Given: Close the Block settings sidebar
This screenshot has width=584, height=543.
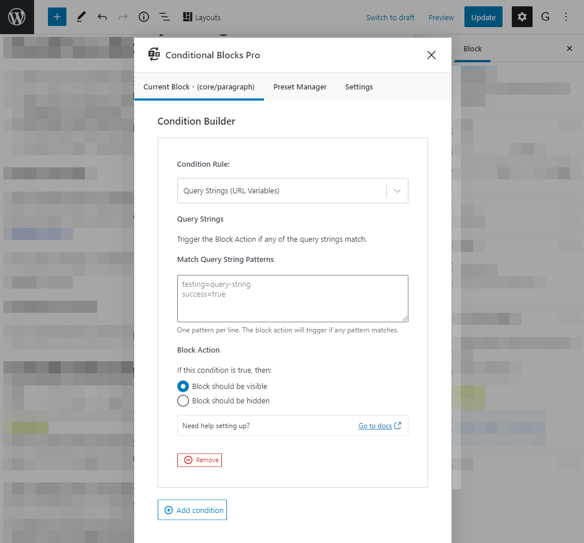Looking at the screenshot, I should (x=570, y=48).
